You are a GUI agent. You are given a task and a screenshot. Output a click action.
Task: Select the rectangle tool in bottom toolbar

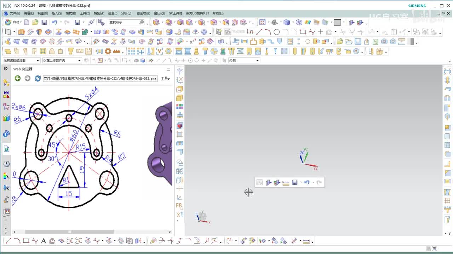point(26,241)
